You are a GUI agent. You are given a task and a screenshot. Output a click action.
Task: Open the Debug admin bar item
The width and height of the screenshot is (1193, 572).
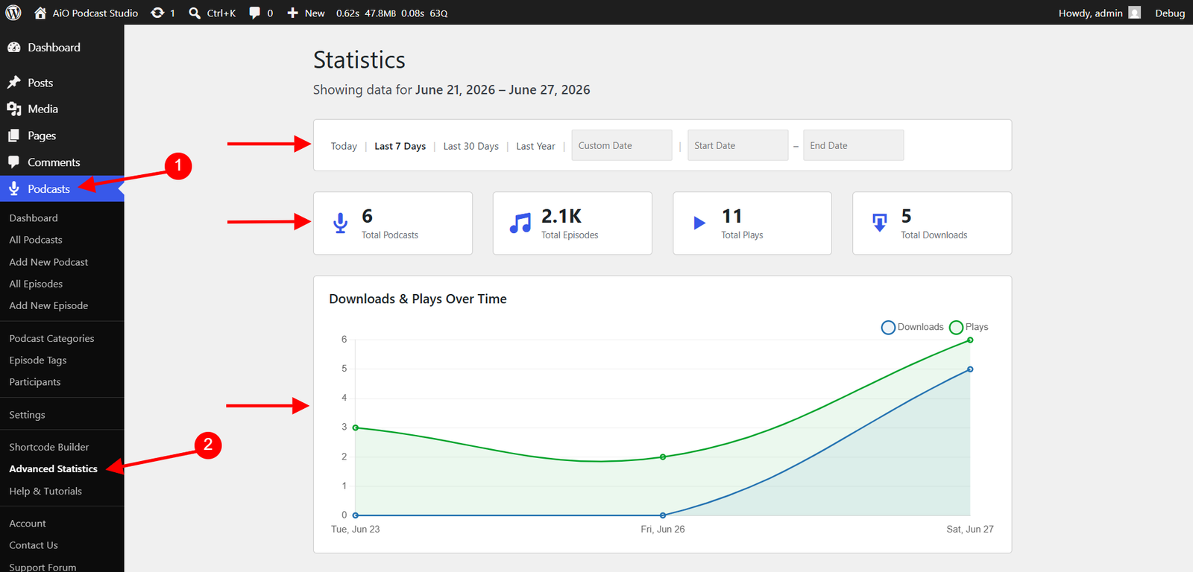[x=1170, y=13]
